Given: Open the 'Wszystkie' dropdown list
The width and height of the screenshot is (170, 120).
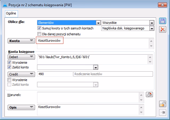Looking at the screenshot, I should click(152, 23).
